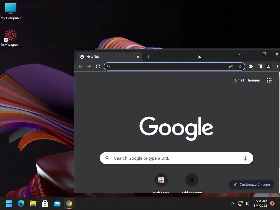
Task: Click the search icon in Google box
Action: pyautogui.click(x=107, y=158)
